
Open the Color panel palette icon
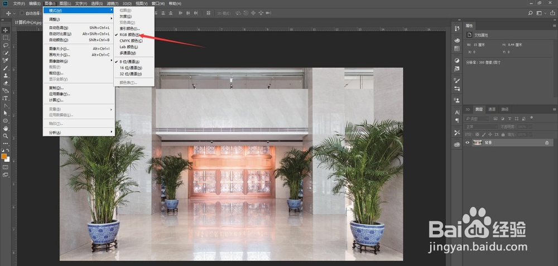[x=457, y=41]
